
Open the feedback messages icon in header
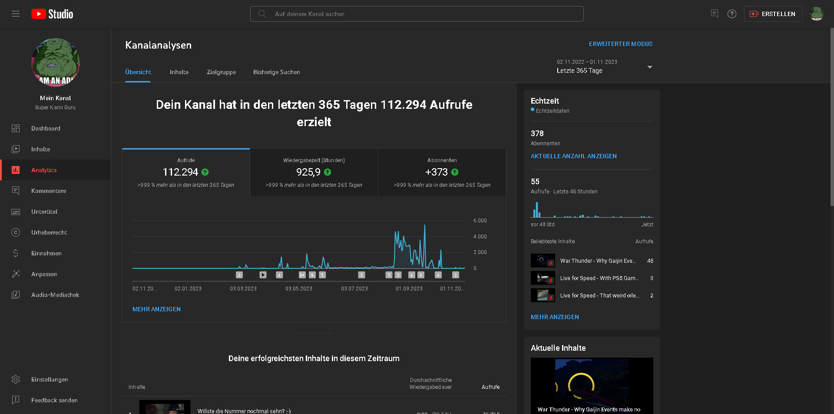[715, 14]
